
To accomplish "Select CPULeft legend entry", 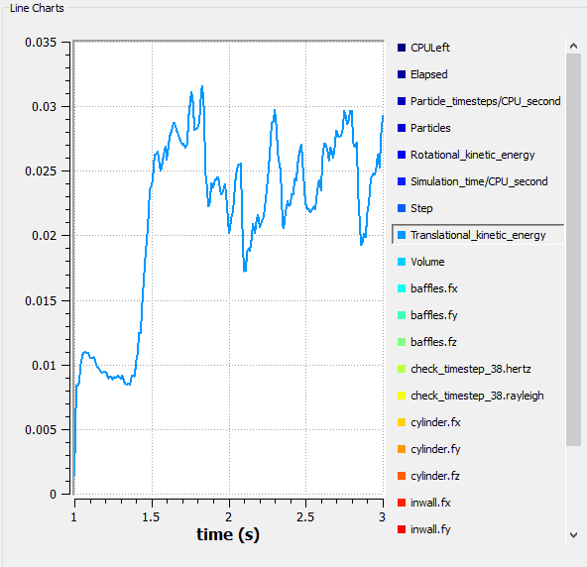I will point(478,48).
